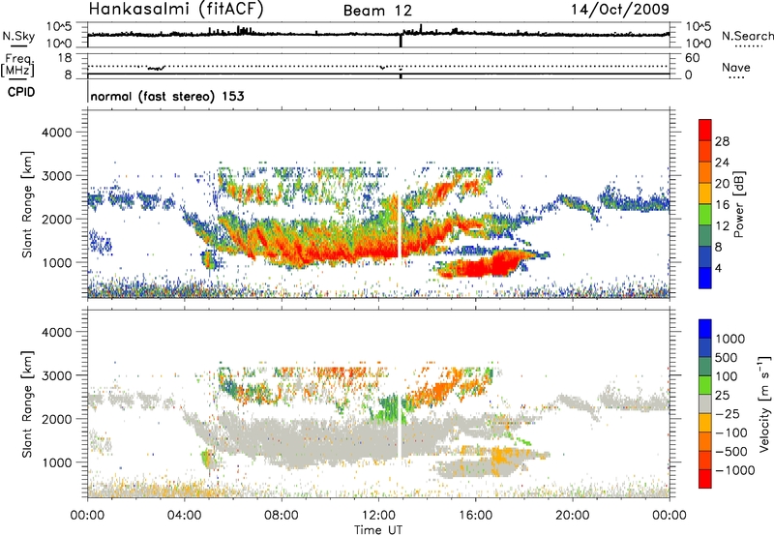
Task: Click the 1000 tick on velocity colorbar
Action: [x=730, y=339]
